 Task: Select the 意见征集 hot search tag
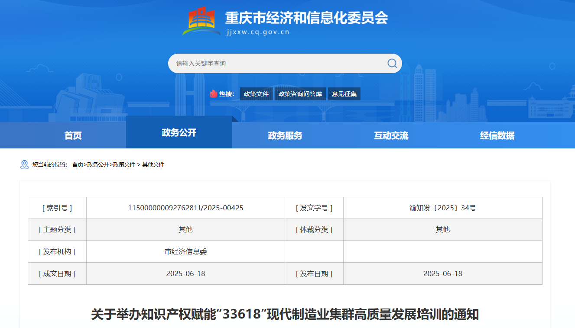pyautogui.click(x=344, y=94)
